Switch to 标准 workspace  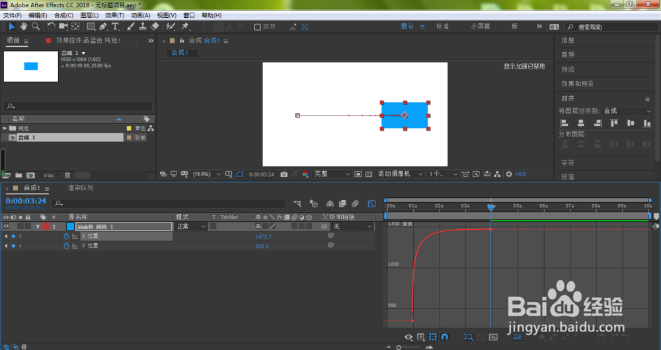coord(442,26)
